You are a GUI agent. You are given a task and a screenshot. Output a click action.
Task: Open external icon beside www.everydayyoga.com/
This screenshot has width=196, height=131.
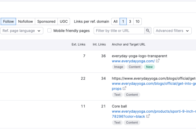tap(158, 61)
